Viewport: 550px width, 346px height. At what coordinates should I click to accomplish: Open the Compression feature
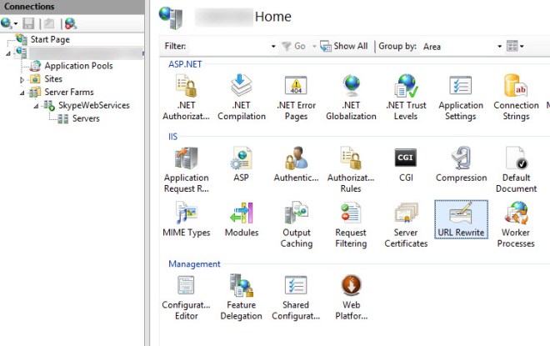460,164
